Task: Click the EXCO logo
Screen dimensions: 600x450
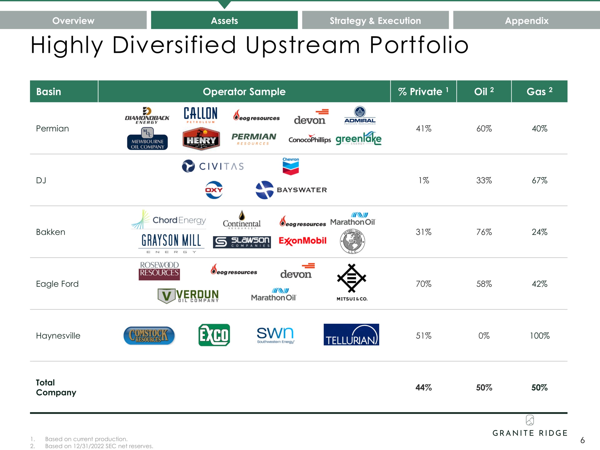Action: point(214,335)
